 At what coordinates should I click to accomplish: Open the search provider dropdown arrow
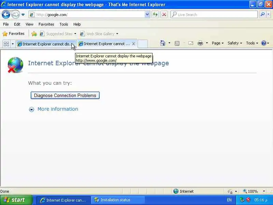click(269, 15)
